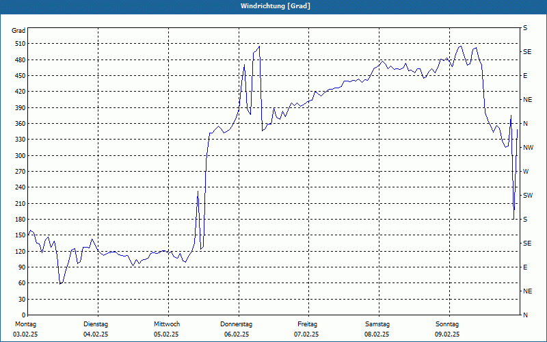Select the date '09.02.25'
547x342 pixels.
click(447, 334)
